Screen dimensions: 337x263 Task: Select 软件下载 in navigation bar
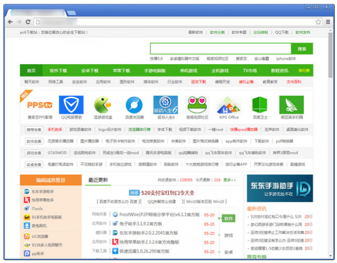click(58, 71)
